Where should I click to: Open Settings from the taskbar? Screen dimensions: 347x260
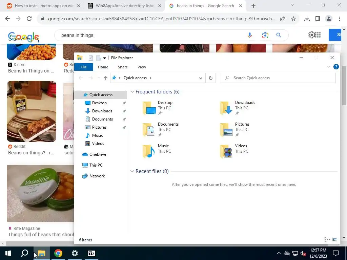[x=75, y=253]
